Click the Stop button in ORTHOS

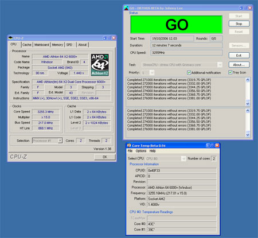coord(239,24)
